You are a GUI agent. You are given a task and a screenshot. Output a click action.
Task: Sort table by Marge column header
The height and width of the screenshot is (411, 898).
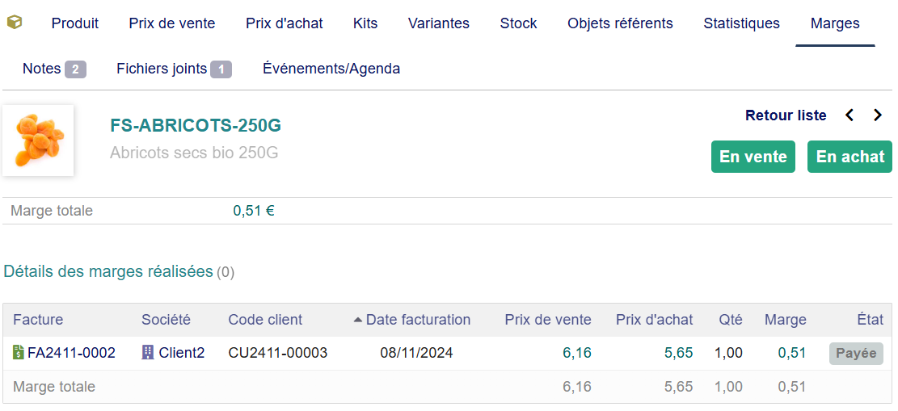point(785,320)
